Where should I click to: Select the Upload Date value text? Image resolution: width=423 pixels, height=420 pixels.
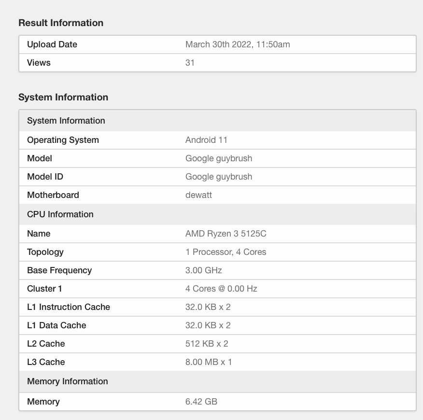(x=238, y=44)
